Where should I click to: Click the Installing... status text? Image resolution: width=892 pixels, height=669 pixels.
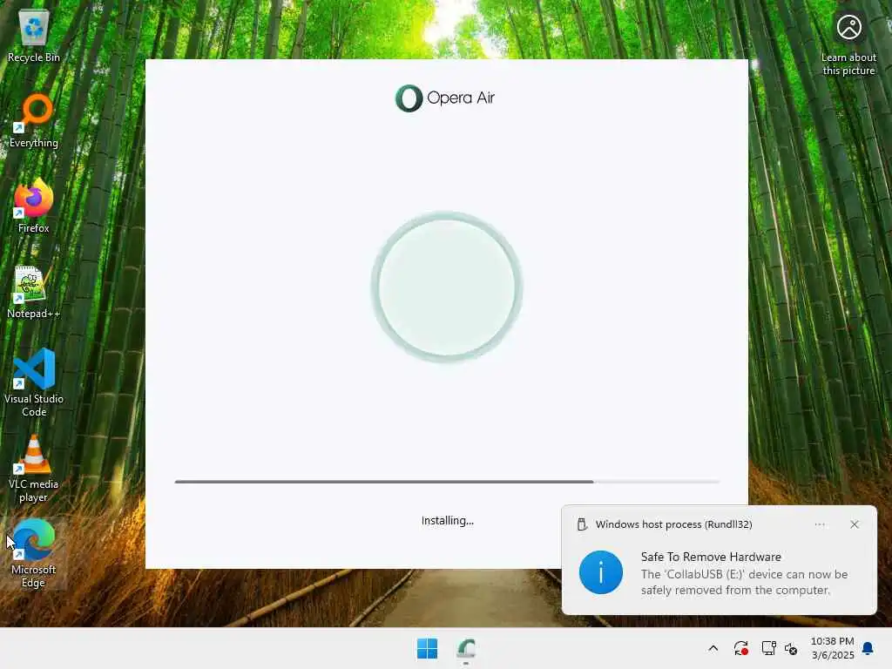(x=447, y=521)
